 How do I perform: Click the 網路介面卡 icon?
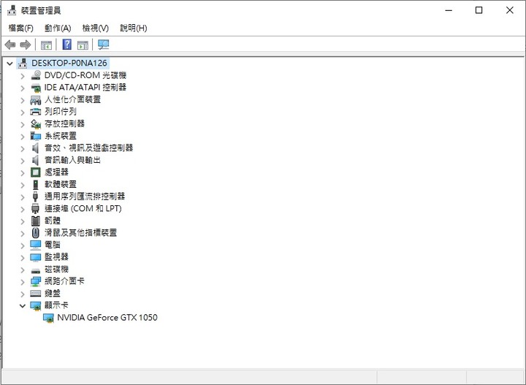[36, 281]
